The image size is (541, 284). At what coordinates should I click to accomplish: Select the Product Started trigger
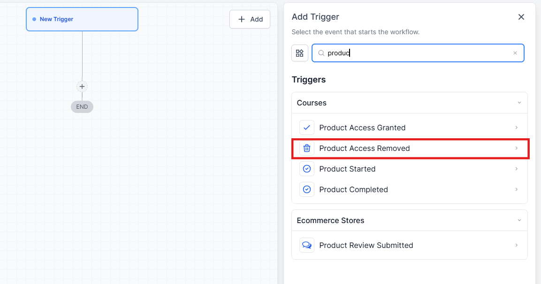[x=347, y=169]
